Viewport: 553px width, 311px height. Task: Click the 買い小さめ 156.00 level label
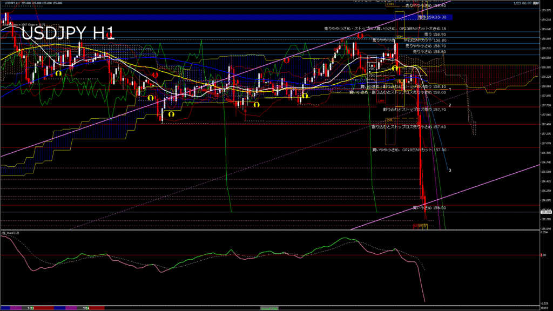pos(429,207)
